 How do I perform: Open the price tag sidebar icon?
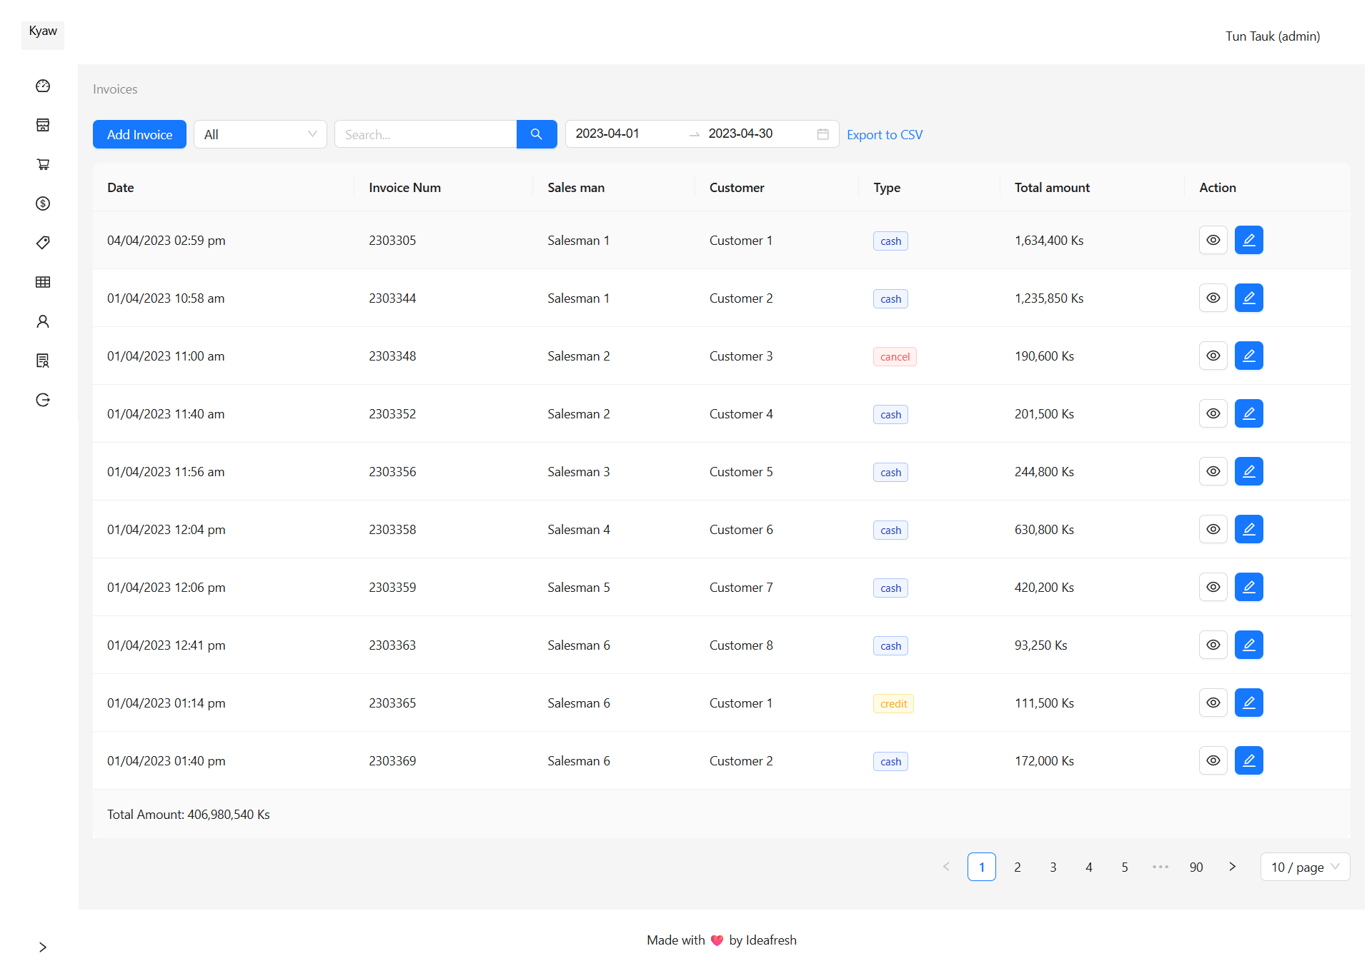(43, 243)
